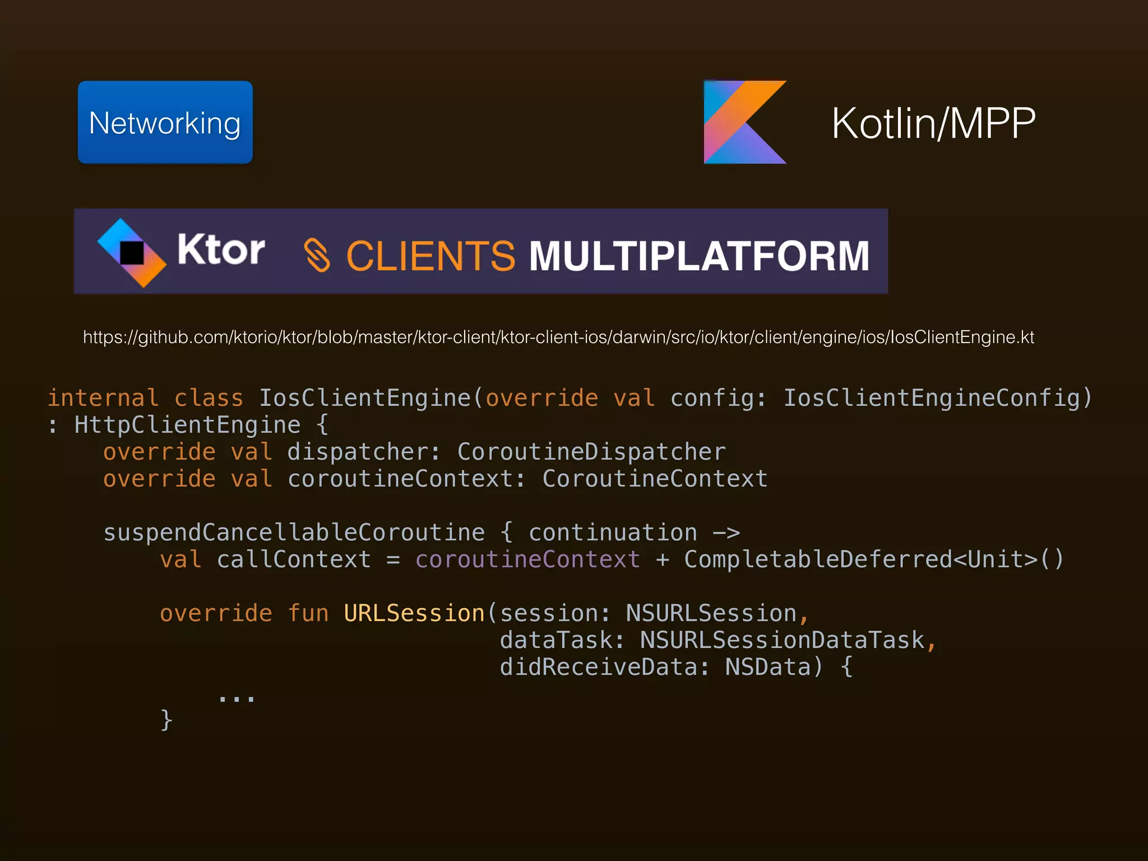Click the IosClientEngine class name
Screen dimensions: 1148x861
coord(364,398)
